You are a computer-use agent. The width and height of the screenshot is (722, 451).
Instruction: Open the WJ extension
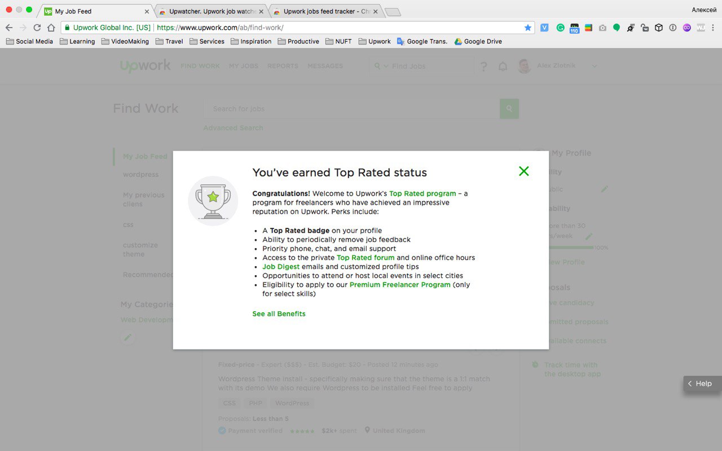[701, 28]
